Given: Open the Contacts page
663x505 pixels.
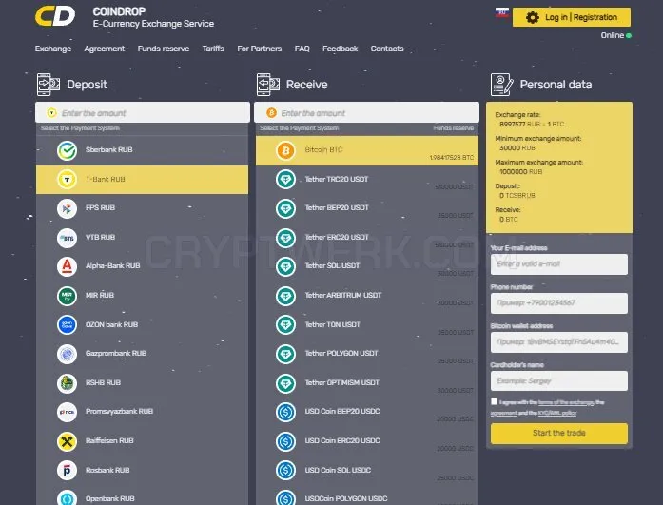Looking at the screenshot, I should click(x=387, y=49).
